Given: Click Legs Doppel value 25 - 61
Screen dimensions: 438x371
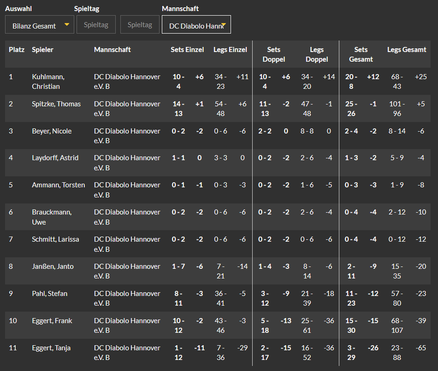Looking at the screenshot, I should (307, 325).
